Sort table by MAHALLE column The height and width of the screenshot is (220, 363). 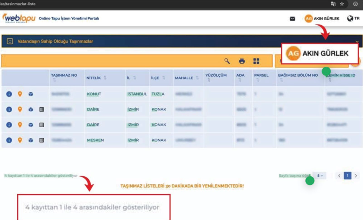tap(197, 78)
